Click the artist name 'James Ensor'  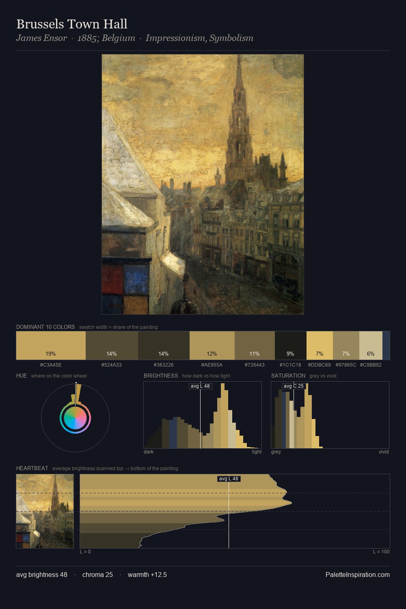41,38
